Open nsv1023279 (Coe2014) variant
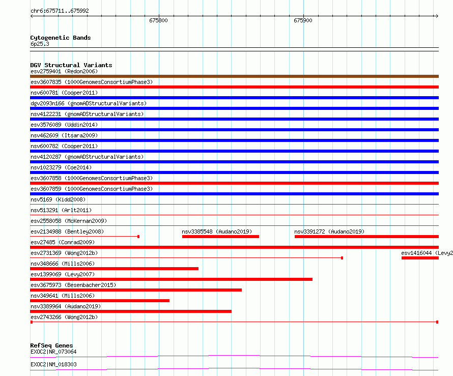Screen dimensions: 453x376 (x=61, y=167)
